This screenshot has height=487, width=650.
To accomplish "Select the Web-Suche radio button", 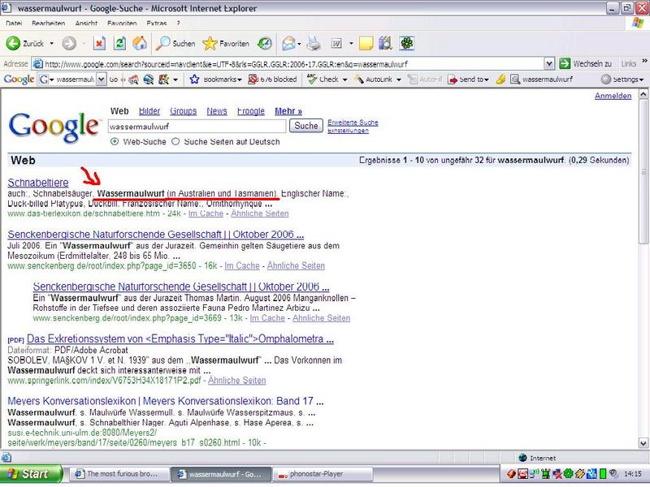I will tap(115, 141).
